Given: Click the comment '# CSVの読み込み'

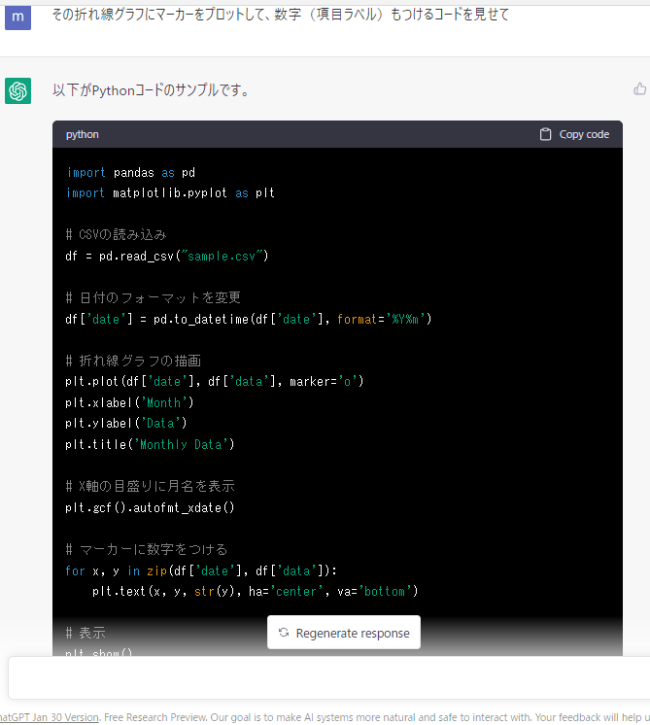Looking at the screenshot, I should pyautogui.click(x=116, y=235).
